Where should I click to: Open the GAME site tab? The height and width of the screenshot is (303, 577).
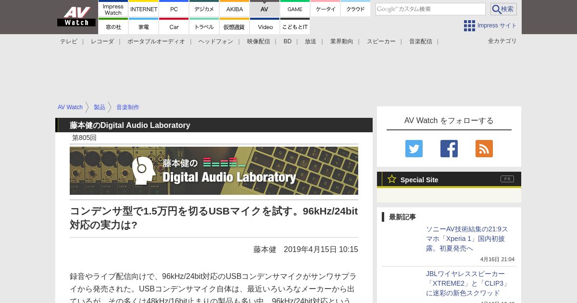[x=295, y=9]
